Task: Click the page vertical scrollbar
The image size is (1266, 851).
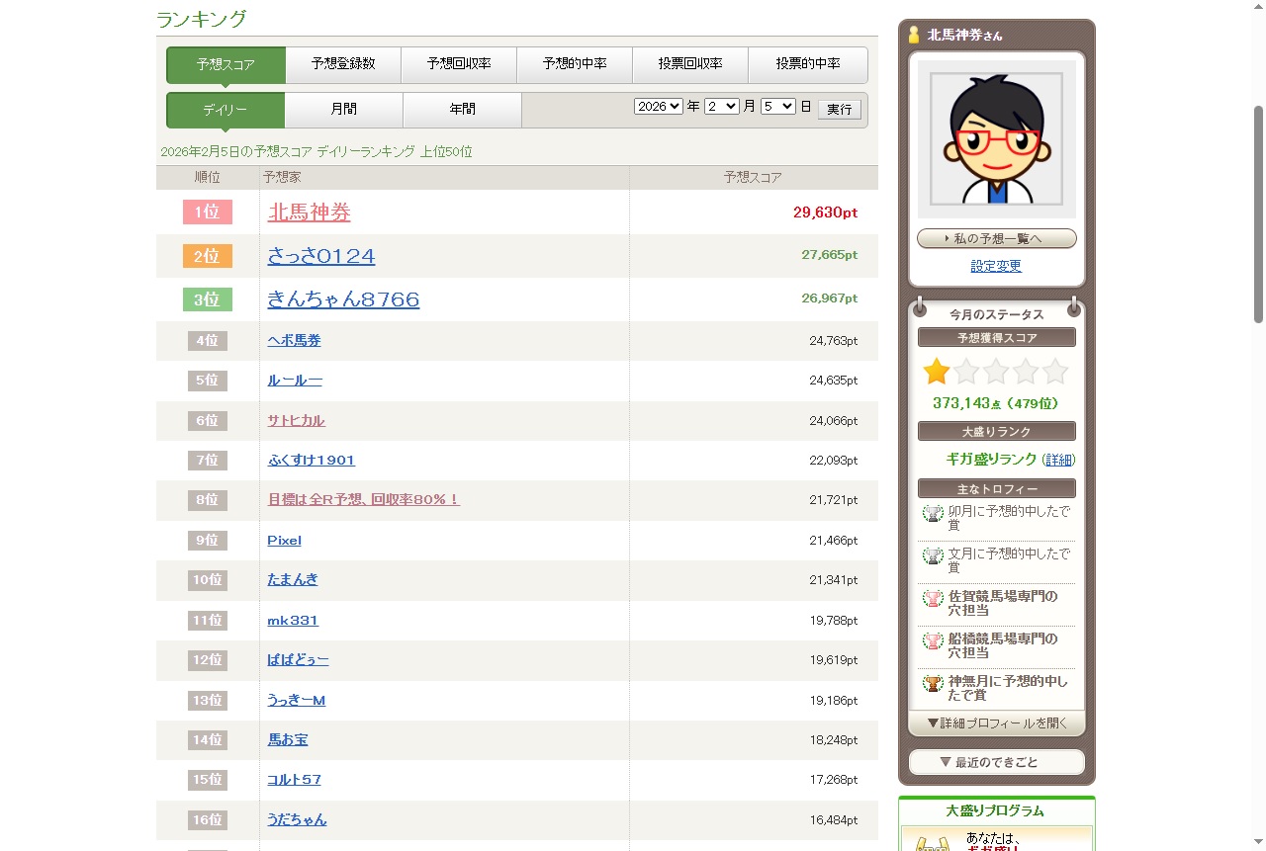Action: [1258, 213]
